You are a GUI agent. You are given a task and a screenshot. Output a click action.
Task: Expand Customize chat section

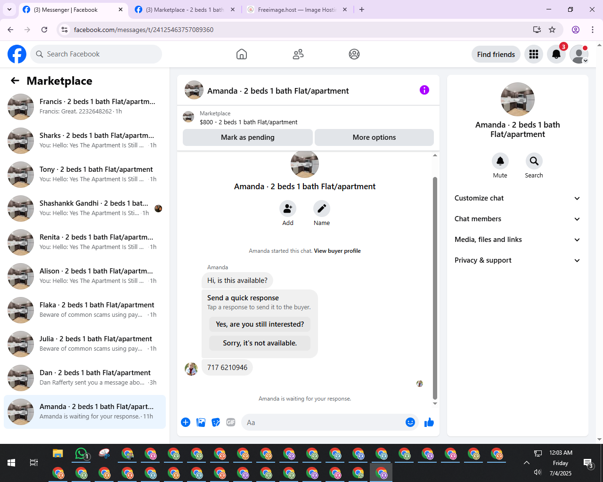[517, 198]
